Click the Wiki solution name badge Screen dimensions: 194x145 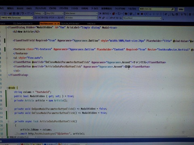[181, 9]
